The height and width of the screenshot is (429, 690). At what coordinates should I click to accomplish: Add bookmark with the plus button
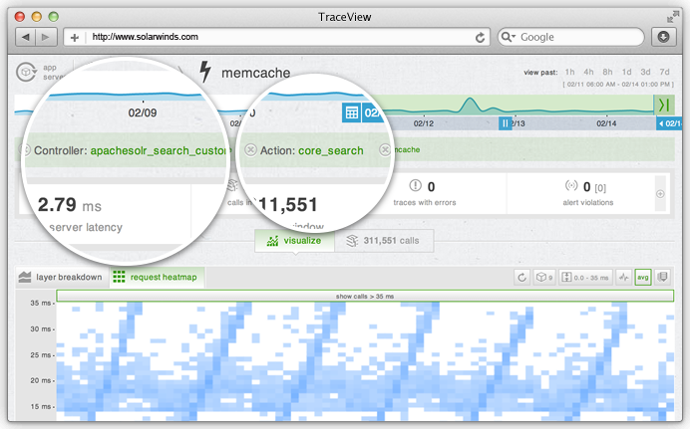coord(75,37)
